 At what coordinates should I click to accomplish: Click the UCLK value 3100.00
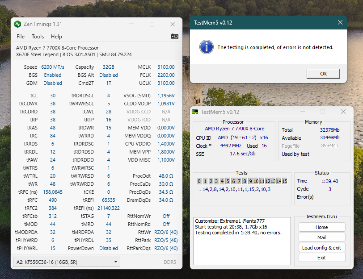(x=166, y=83)
